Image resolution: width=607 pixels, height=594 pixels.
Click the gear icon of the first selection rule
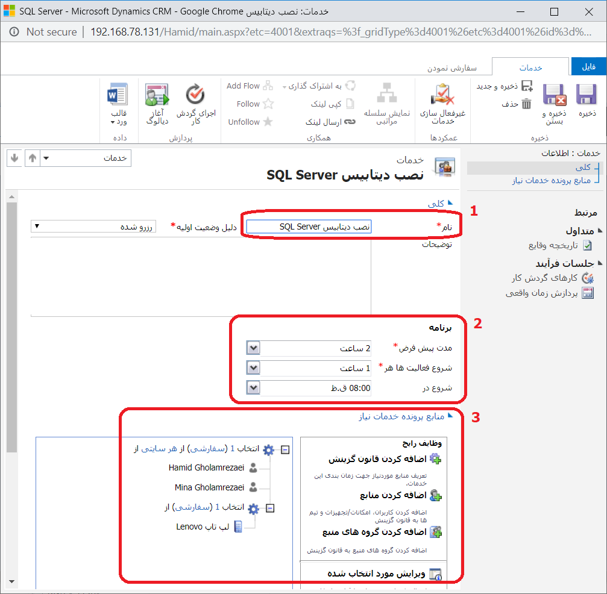click(269, 449)
